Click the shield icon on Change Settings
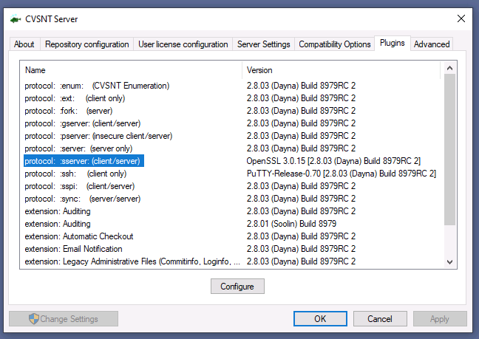The width and height of the screenshot is (479, 339). [33, 319]
